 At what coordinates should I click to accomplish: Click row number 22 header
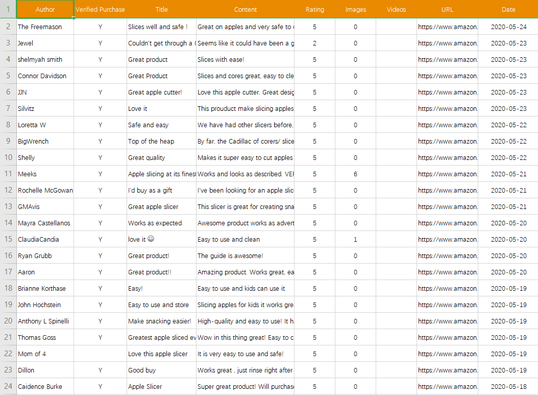point(8,354)
